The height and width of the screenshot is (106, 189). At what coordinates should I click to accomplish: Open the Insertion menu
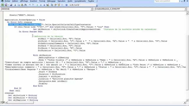point(33,1)
